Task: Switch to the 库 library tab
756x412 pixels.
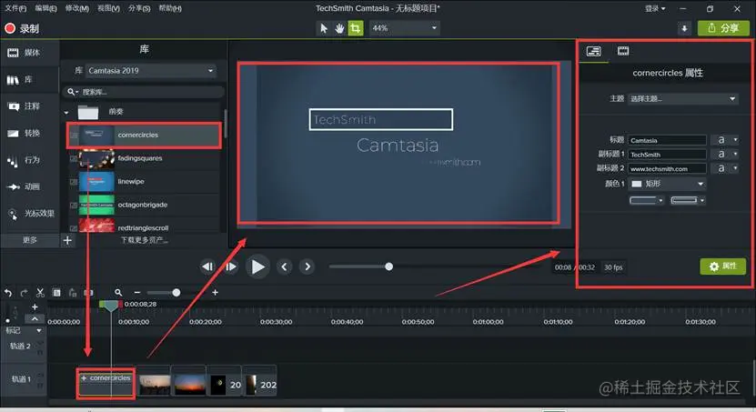Action: tap(30, 79)
